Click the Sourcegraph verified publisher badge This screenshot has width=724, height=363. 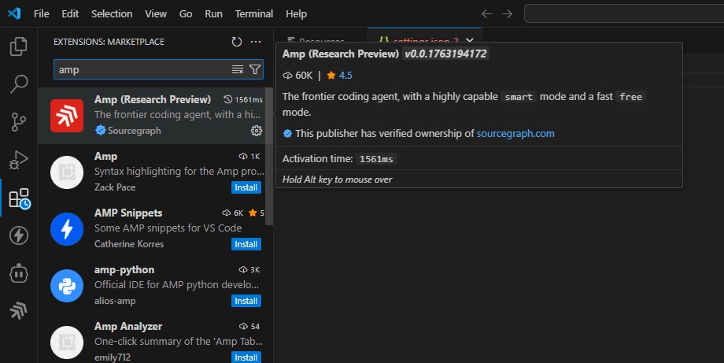click(x=100, y=130)
